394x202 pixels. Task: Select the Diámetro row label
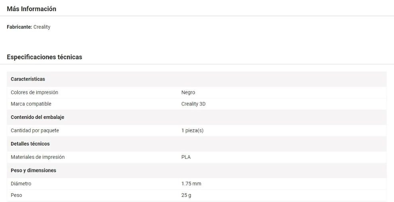click(x=21, y=184)
